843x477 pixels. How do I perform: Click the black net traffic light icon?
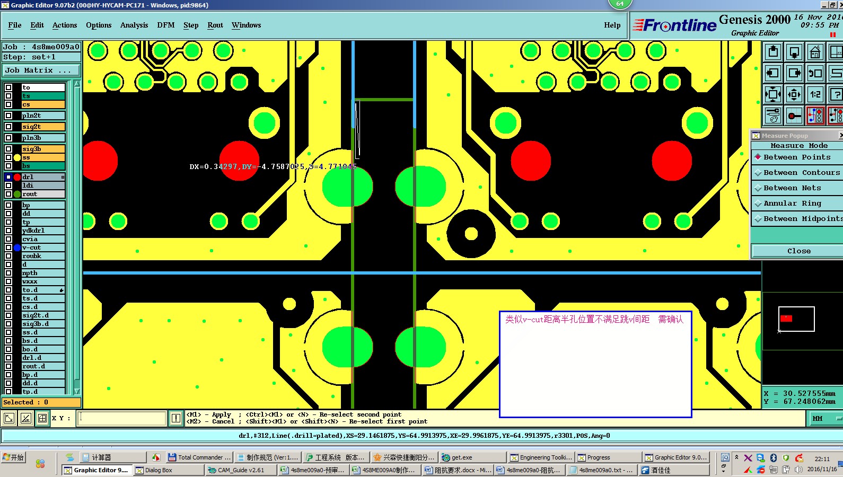(836, 116)
